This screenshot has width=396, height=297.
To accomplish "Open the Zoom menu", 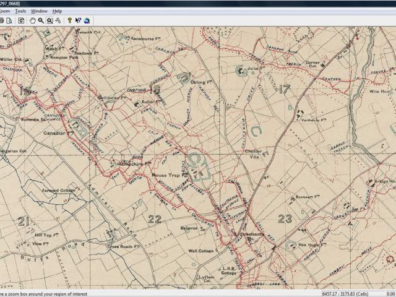I will pyautogui.click(x=5, y=11).
